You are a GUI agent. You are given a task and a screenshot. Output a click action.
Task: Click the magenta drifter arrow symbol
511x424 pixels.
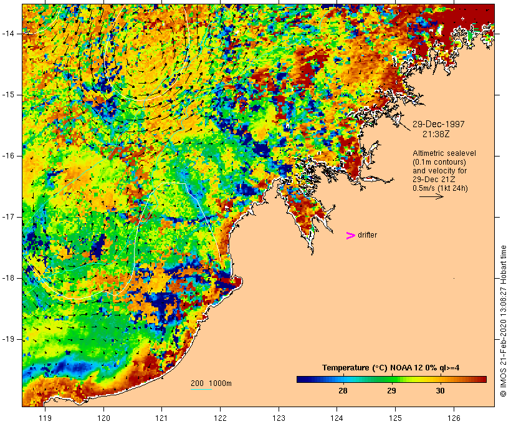(350, 235)
